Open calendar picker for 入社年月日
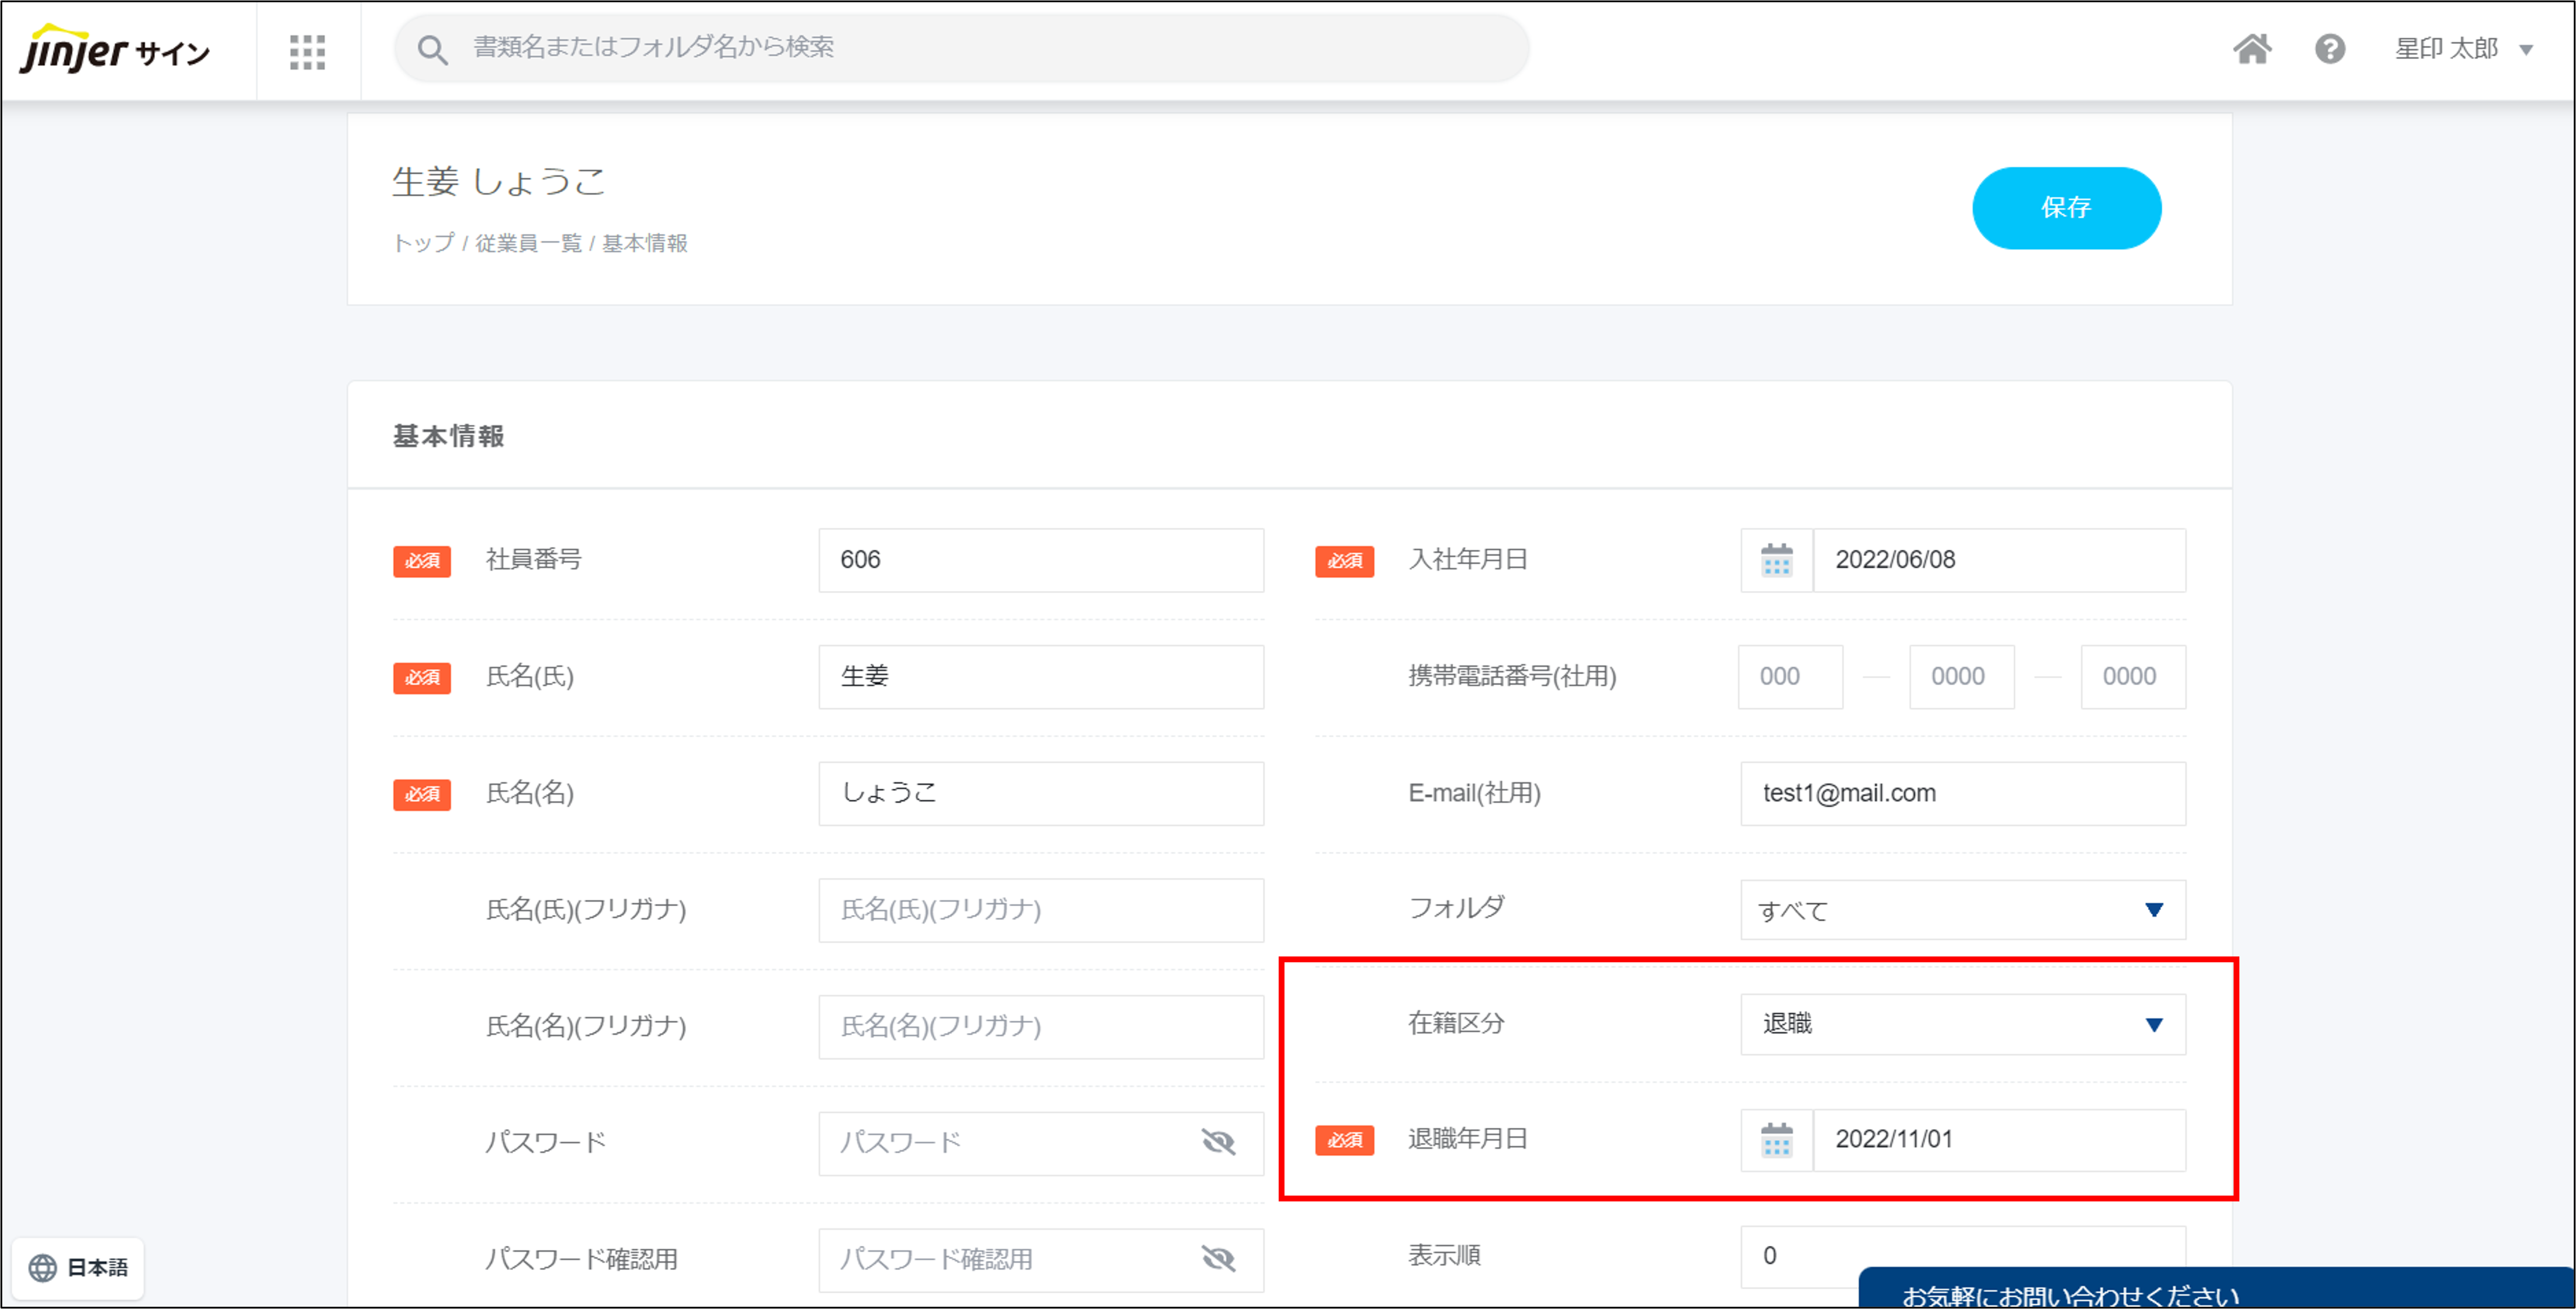 (x=1776, y=561)
